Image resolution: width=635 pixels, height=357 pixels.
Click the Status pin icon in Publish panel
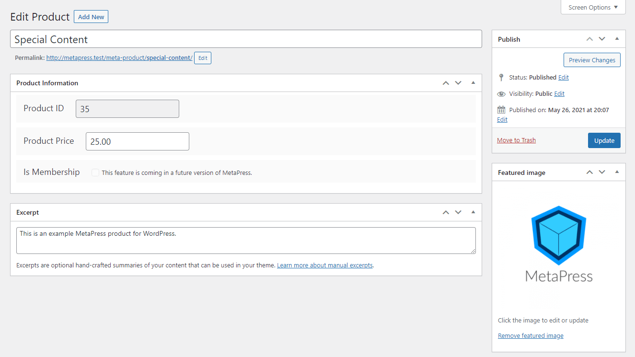[501, 77]
